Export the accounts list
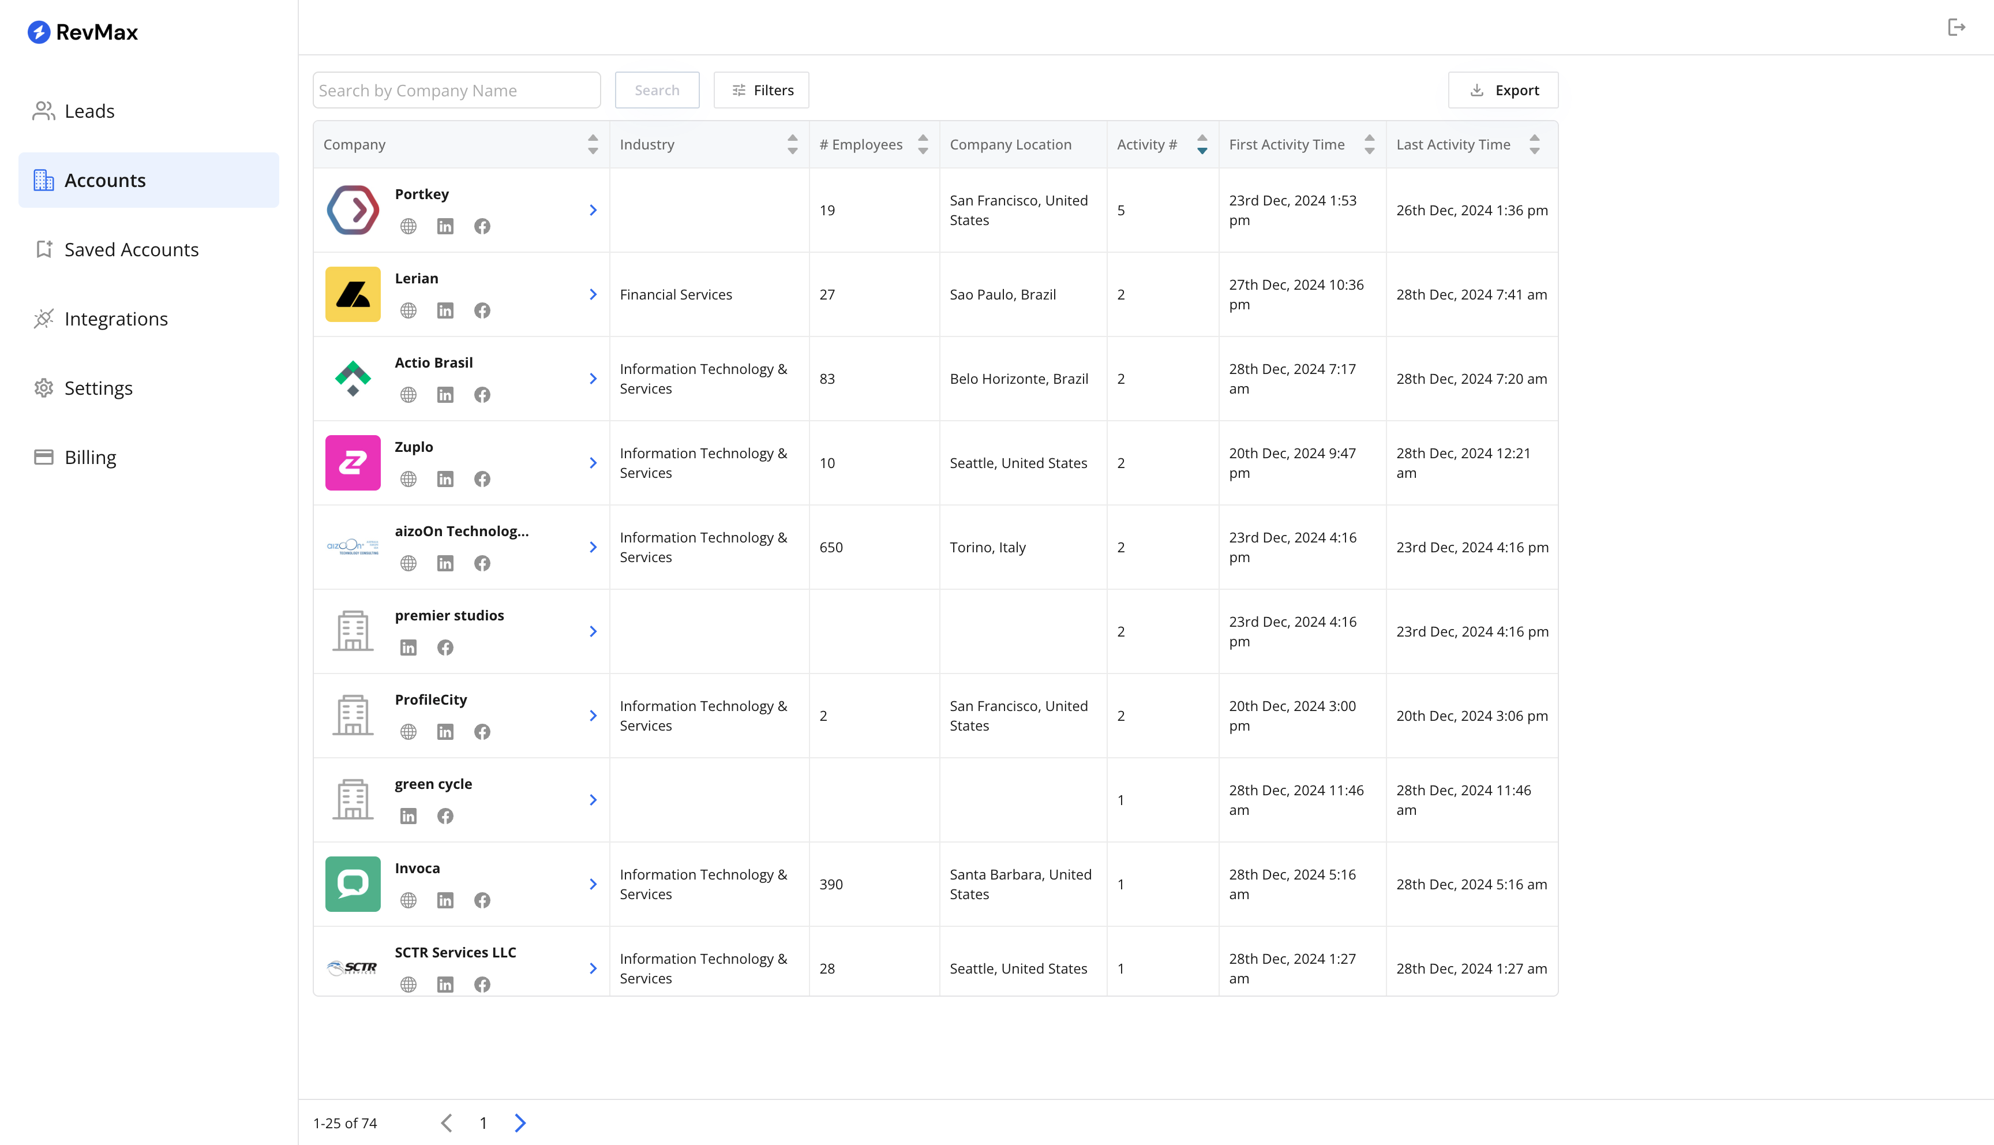 click(1503, 91)
